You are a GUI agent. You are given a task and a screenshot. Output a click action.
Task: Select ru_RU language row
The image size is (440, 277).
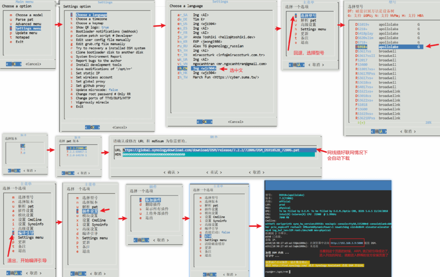point(210,46)
